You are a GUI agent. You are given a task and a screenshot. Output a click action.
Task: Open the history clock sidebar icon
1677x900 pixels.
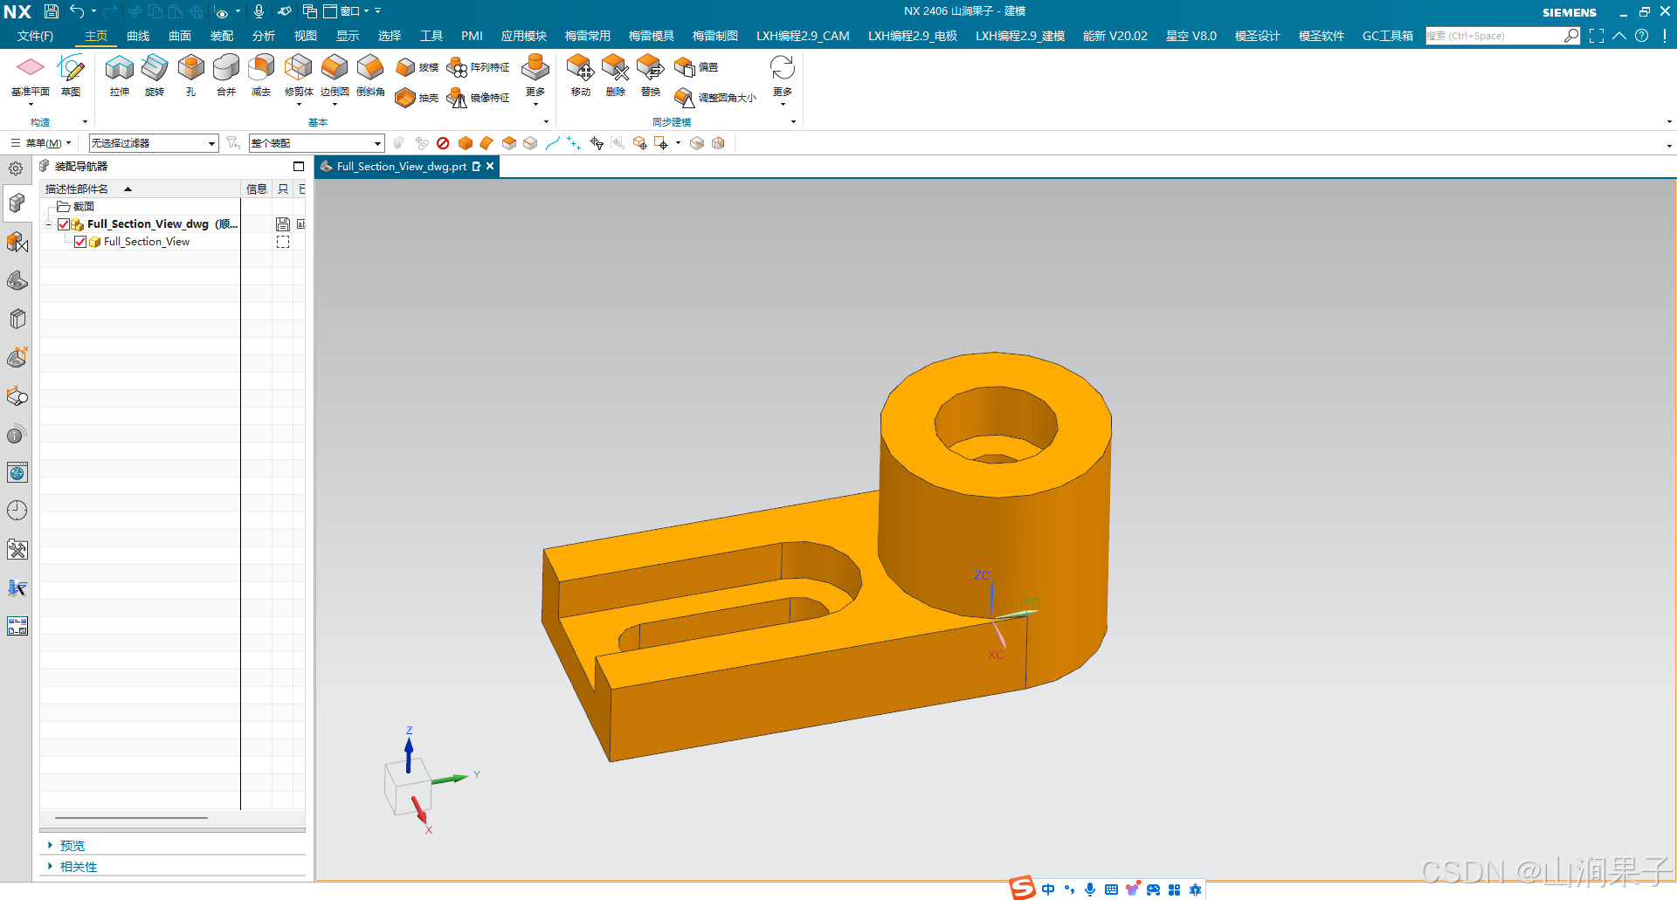[x=17, y=511]
